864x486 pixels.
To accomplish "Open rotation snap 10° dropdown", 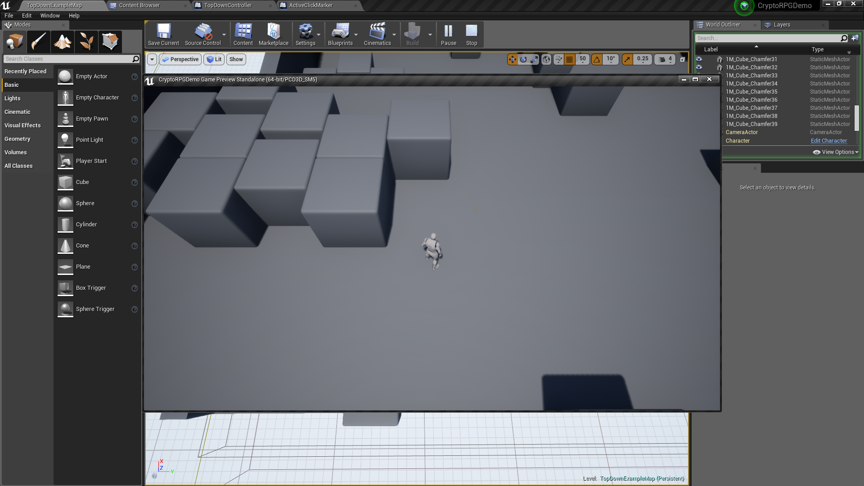I will tap(611, 59).
